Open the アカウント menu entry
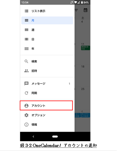The height and width of the screenshot is (151, 117). click(46, 105)
